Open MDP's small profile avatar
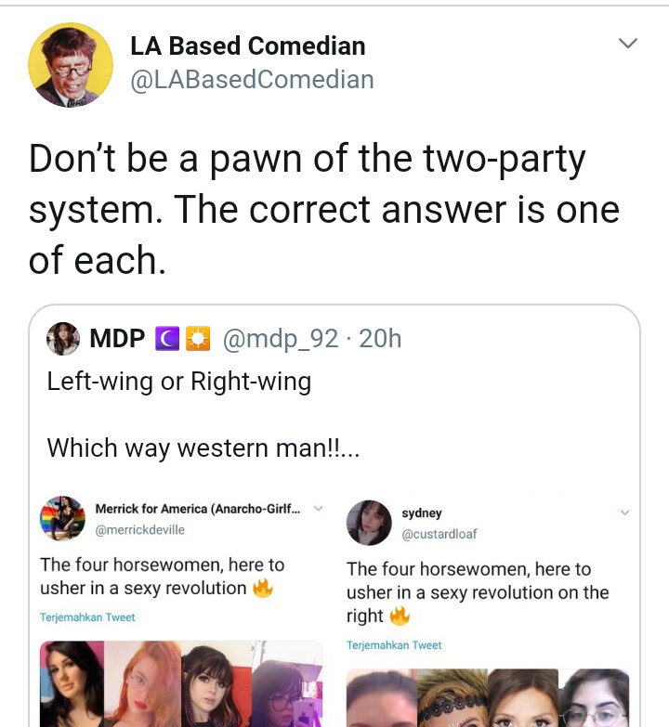The width and height of the screenshot is (669, 727). pyautogui.click(x=63, y=339)
